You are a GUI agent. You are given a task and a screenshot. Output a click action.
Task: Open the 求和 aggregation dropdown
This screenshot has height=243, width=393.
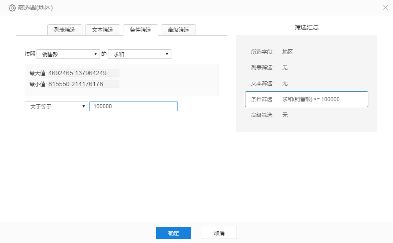(139, 54)
